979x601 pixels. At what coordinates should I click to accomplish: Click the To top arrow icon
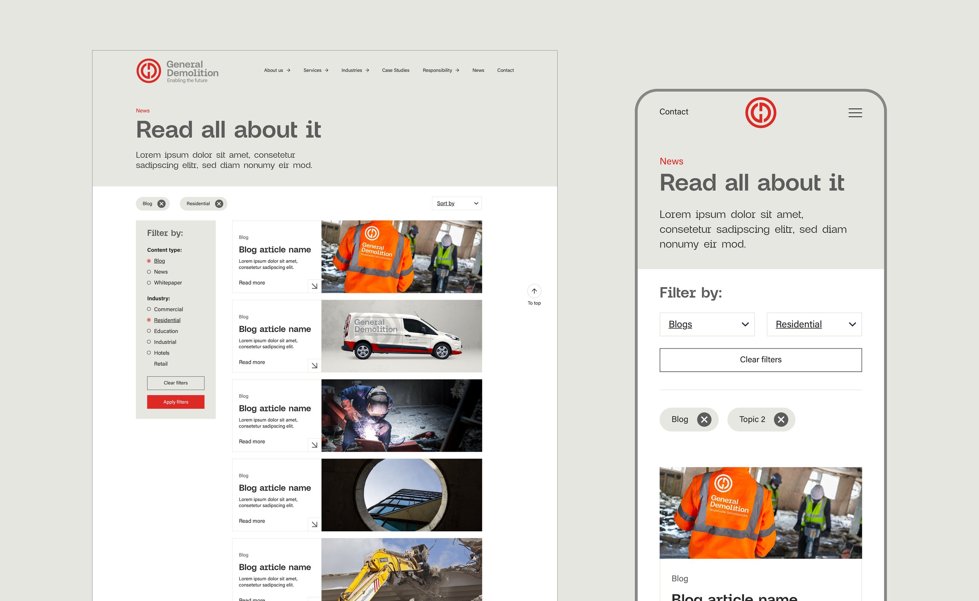pos(534,291)
